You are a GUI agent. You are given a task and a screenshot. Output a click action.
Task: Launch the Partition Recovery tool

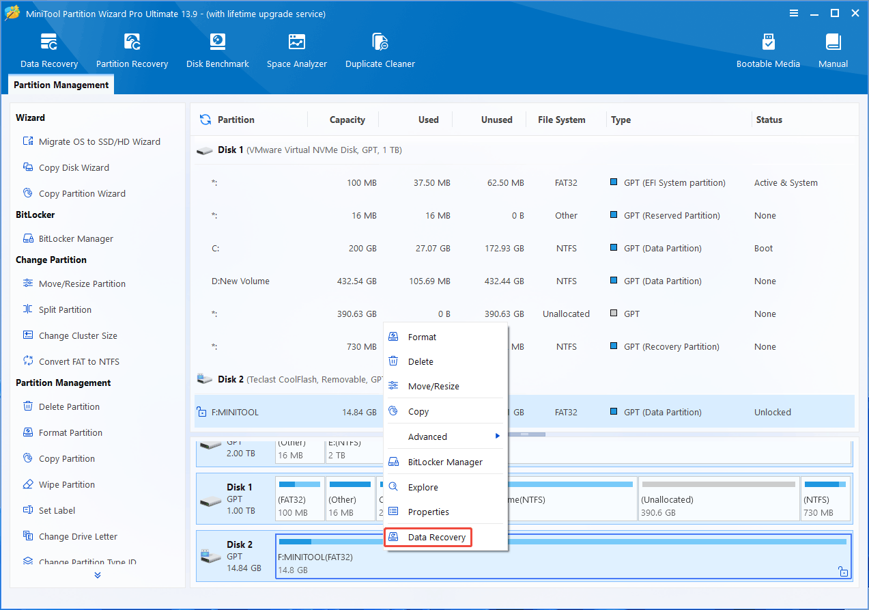coord(132,51)
